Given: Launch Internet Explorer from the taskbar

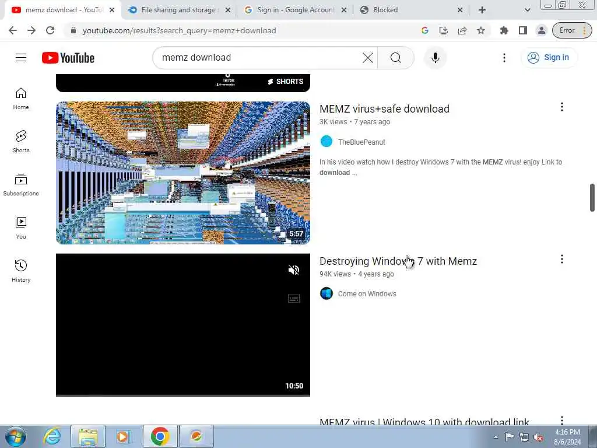Looking at the screenshot, I should pyautogui.click(x=52, y=436).
